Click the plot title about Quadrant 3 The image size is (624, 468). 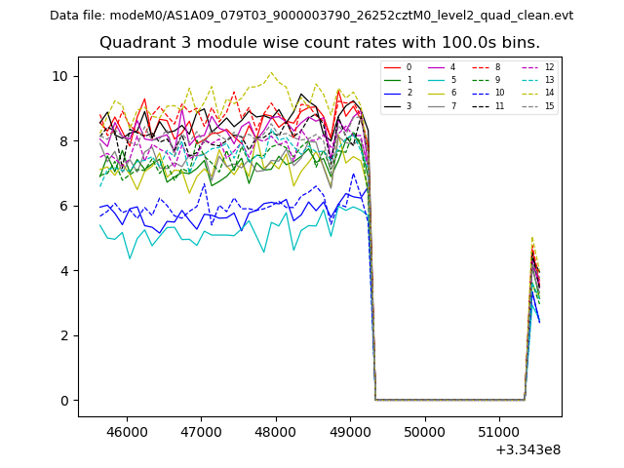[x=319, y=43]
